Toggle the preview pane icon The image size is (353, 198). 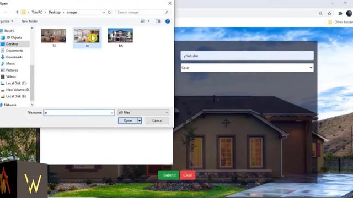pos(158,21)
